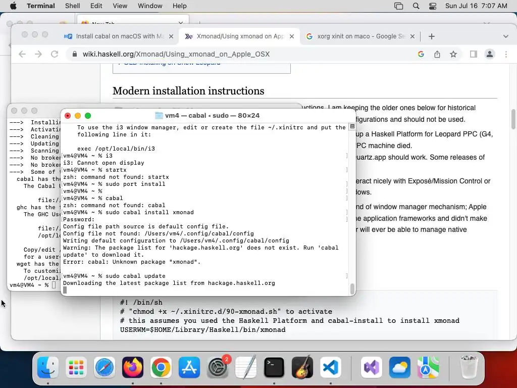Close the xorg xinit Google Search tab

tap(412, 36)
